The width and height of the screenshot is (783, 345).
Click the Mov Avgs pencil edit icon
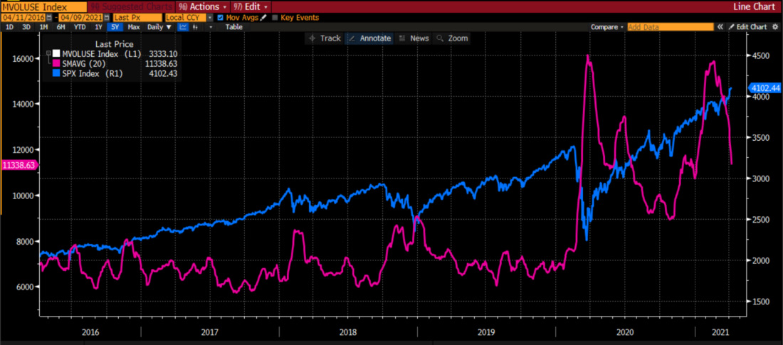(263, 18)
